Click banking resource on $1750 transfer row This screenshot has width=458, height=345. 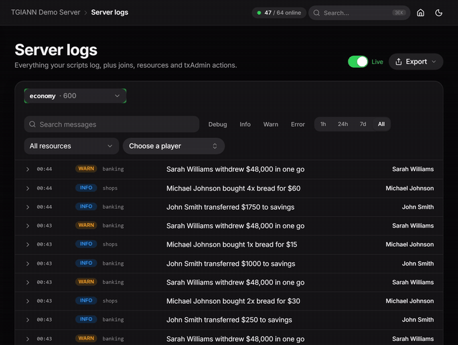point(113,207)
